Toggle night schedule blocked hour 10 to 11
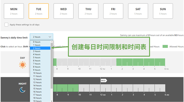This screenshot has width=184, height=102. pyautogui.click(x=84, y=88)
